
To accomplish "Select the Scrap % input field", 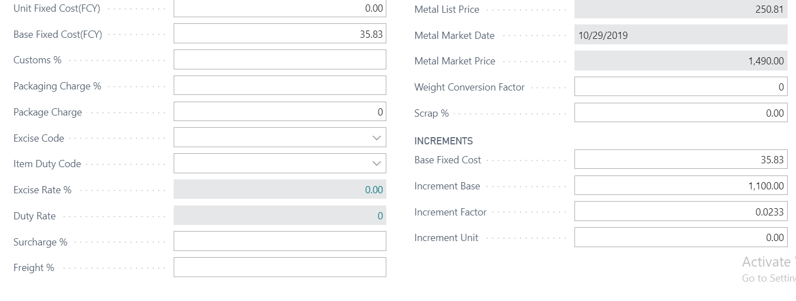I will point(681,113).
